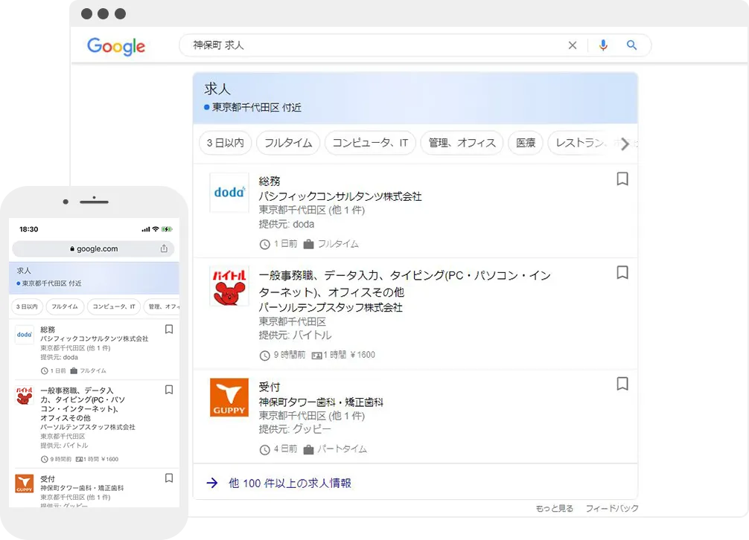The image size is (749, 540).
Task: Select the フルタイム filter chip on desktop
Action: click(288, 143)
